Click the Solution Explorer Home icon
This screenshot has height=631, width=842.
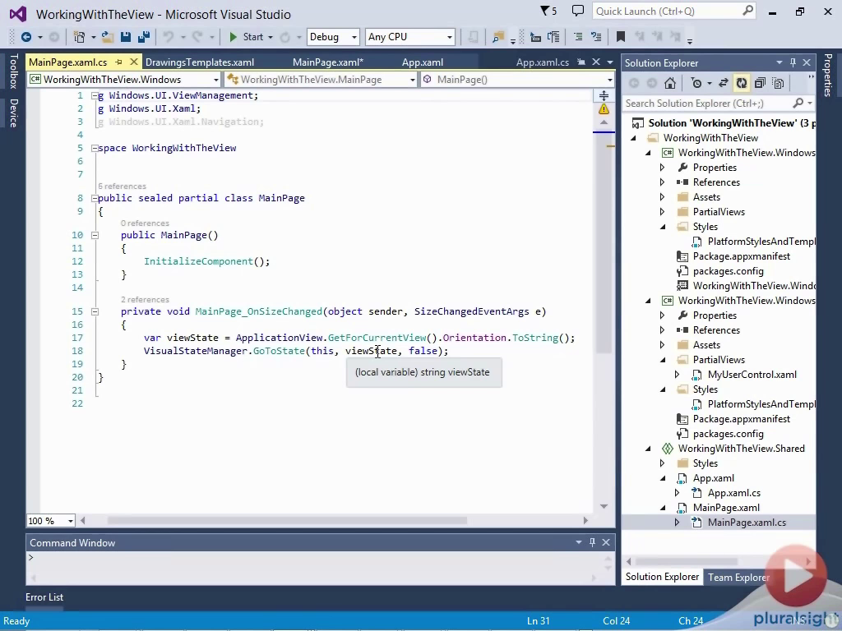click(x=670, y=83)
